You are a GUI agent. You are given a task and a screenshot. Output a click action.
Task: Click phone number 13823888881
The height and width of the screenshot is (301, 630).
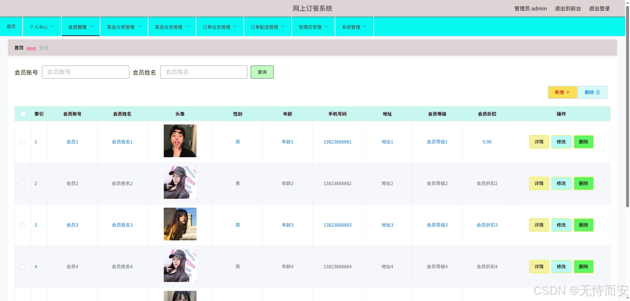(x=337, y=142)
